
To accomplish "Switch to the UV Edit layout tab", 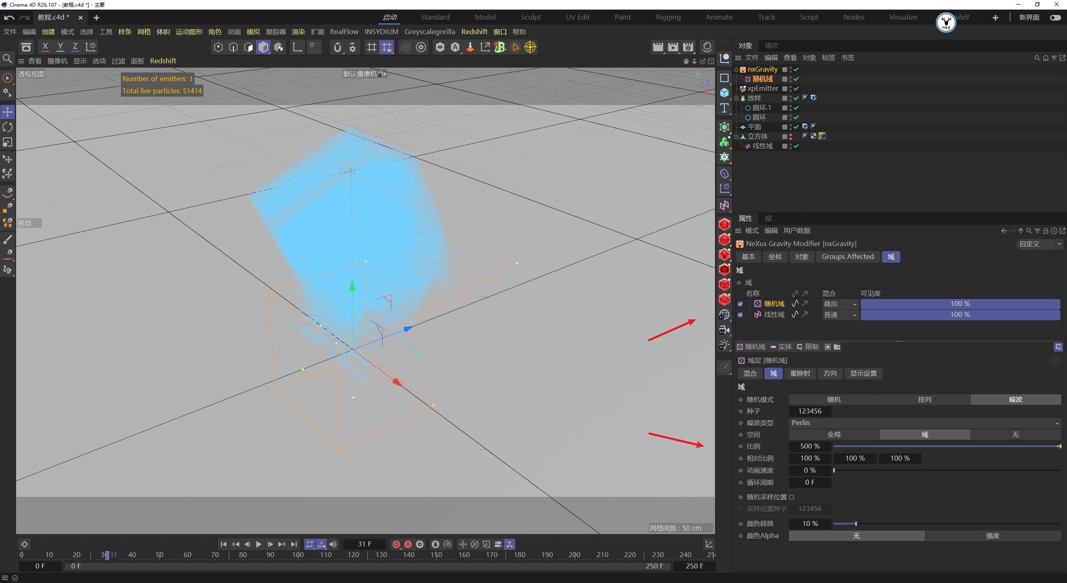I will (577, 17).
